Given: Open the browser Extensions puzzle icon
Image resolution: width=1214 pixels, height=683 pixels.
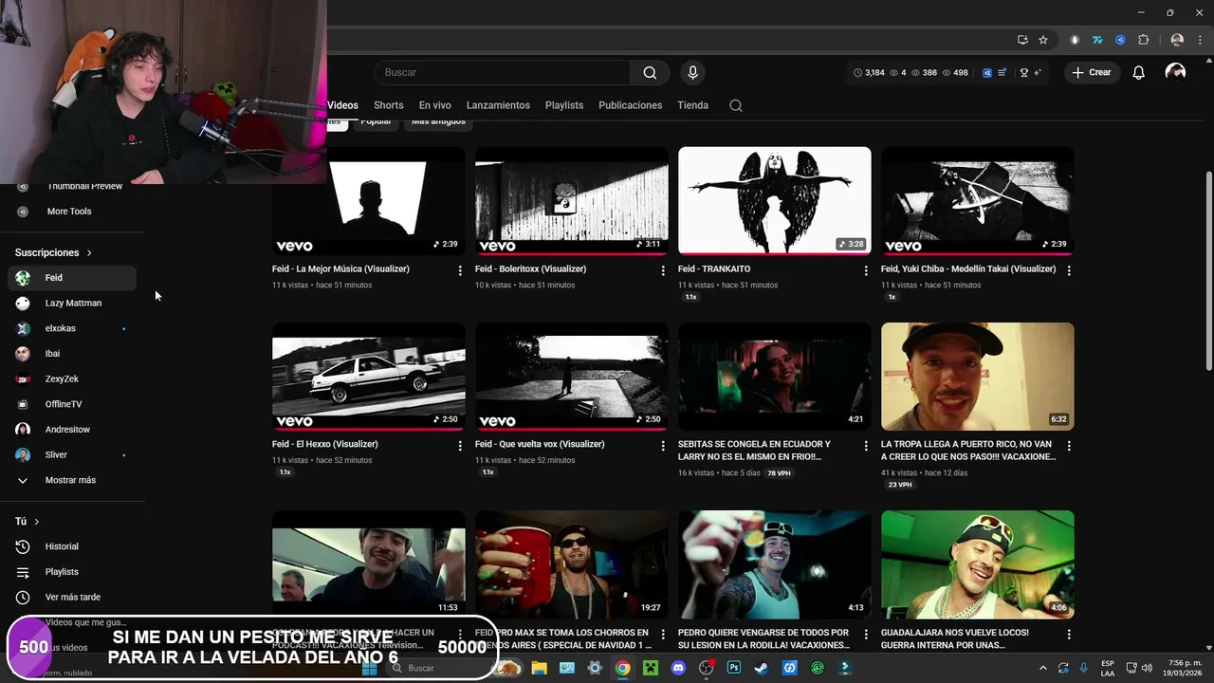Looking at the screenshot, I should (1143, 40).
